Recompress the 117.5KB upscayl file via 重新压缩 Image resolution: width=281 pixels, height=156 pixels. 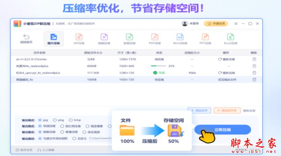[x=226, y=73]
